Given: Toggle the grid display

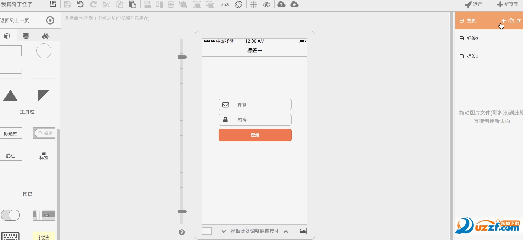Looking at the screenshot, I should coord(253,4).
